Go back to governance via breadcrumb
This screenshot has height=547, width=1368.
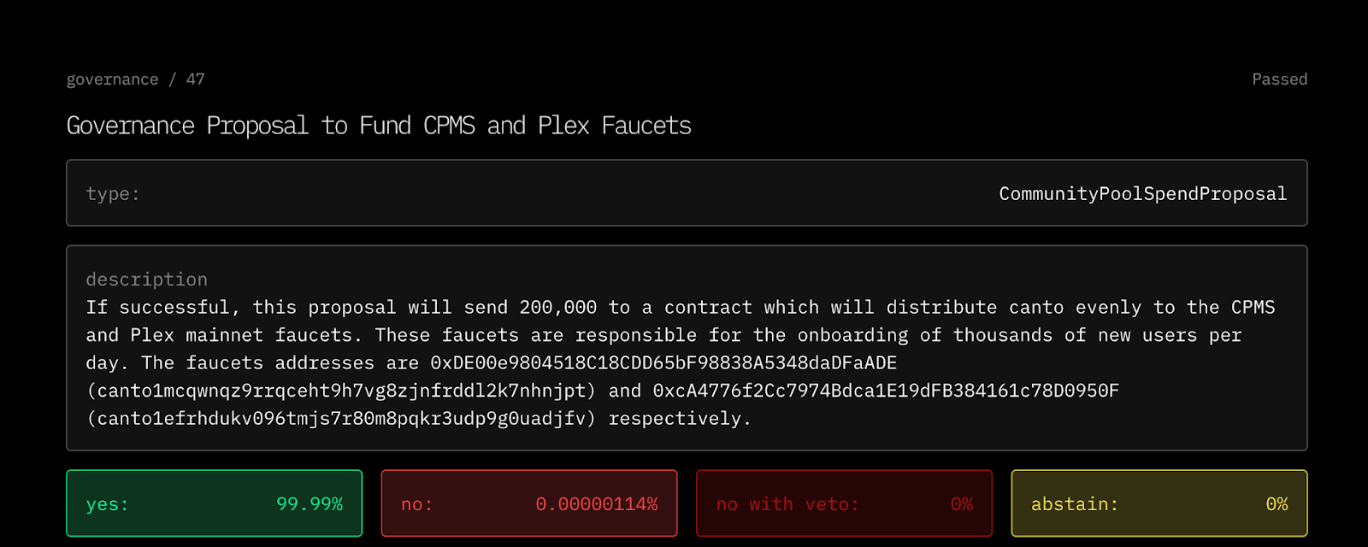pos(112,79)
